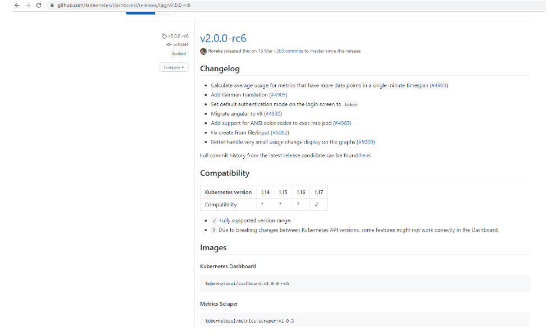Open the v2.0.0-rc6 tag link in sidebar
This screenshot has width=551, height=336.
click(178, 36)
